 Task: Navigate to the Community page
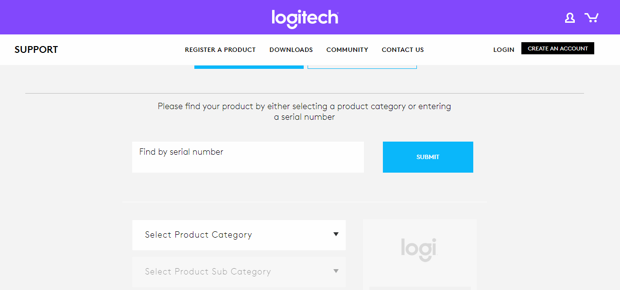pos(347,50)
